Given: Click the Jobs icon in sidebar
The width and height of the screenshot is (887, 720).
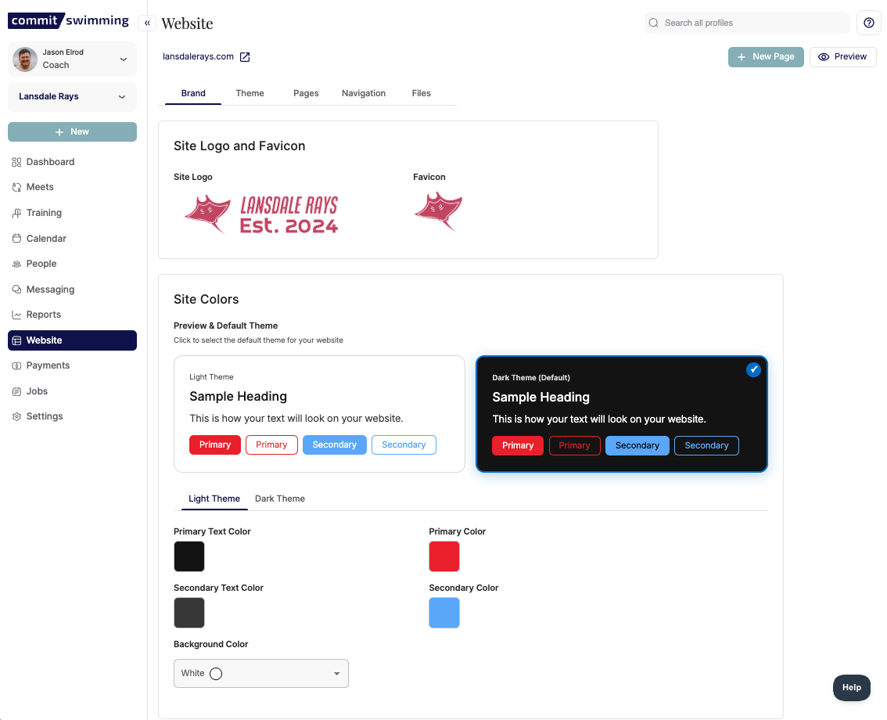Looking at the screenshot, I should click(16, 392).
